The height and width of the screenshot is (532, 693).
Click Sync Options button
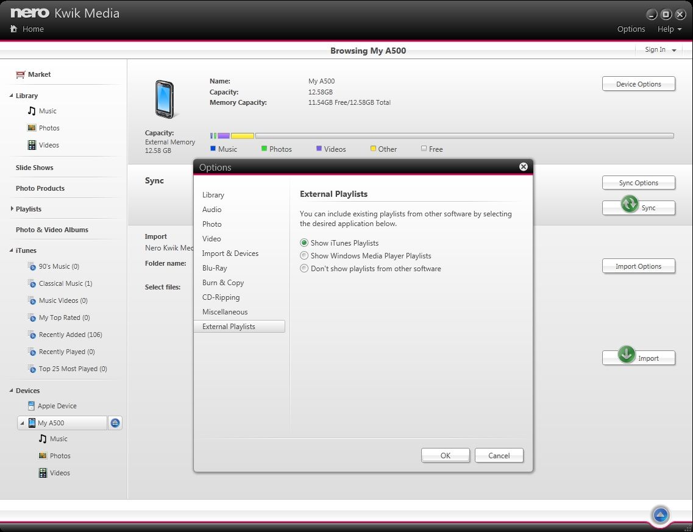[638, 182]
